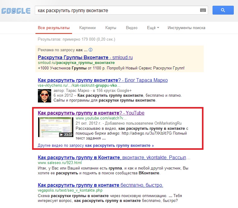This screenshot has width=238, height=208.
Task: Click the ad info icon next to Реклама
Action: (x=91, y=50)
